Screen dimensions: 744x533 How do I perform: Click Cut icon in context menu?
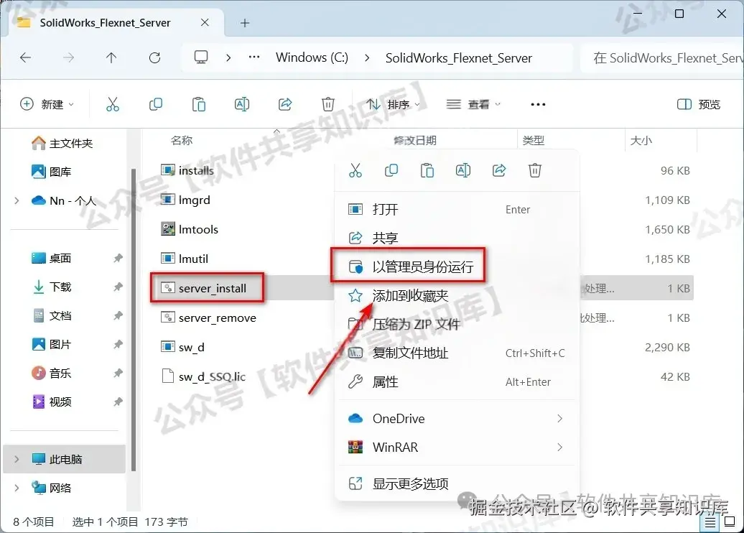(x=355, y=170)
